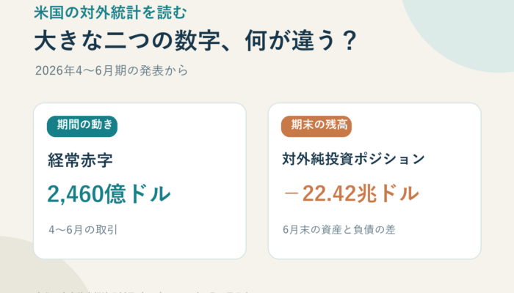Click the 2,460億ドル figure
514x293 pixels.
click(x=109, y=194)
